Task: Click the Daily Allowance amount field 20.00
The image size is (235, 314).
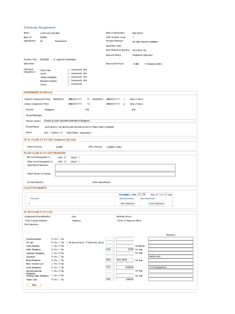Action: [125, 249]
